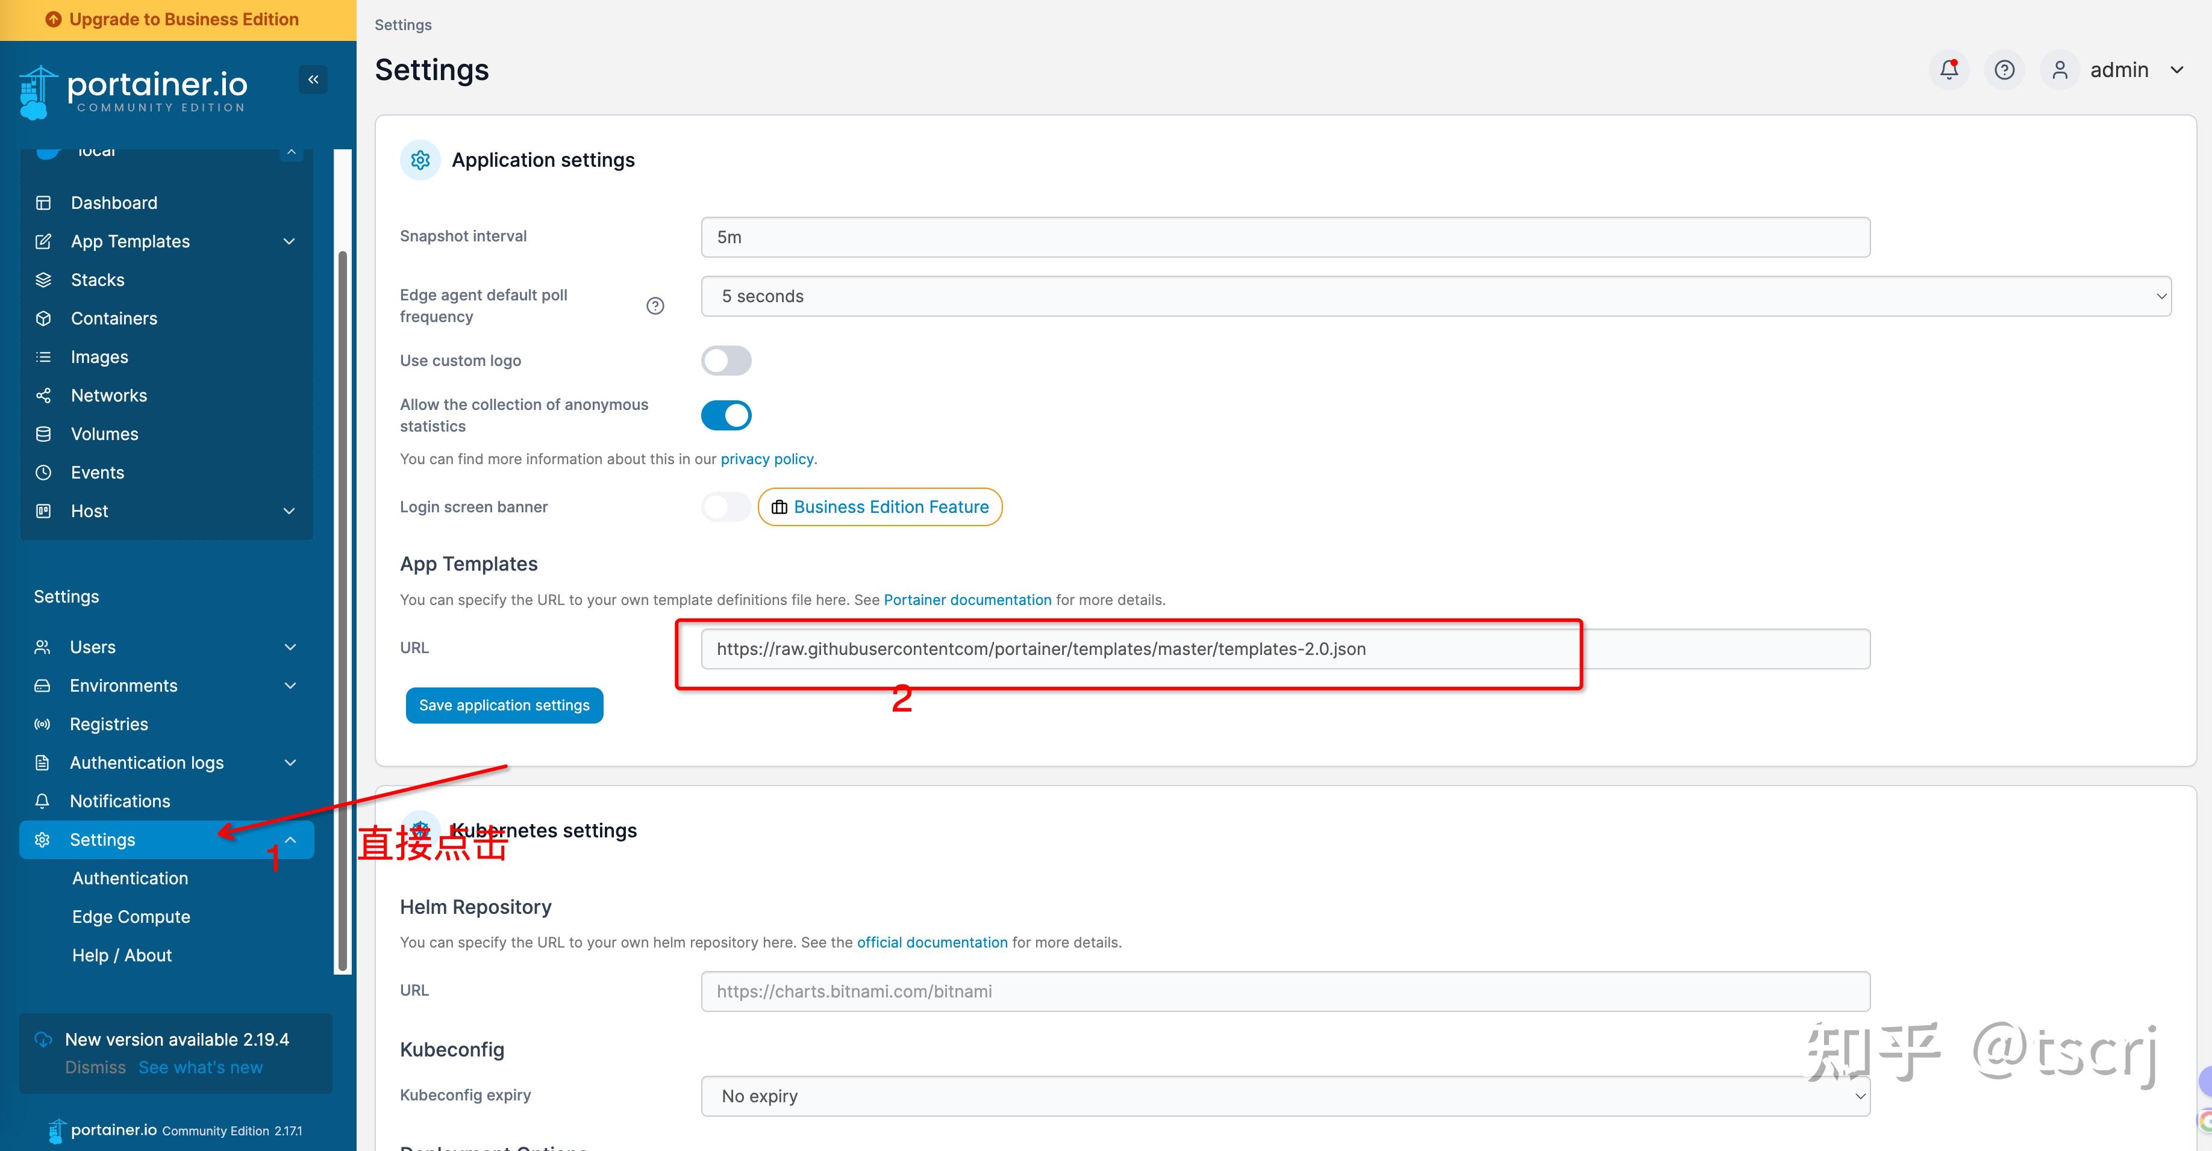Viewport: 2212px width, 1151px height.
Task: Click the Events clock icon
Action: [x=44, y=473]
